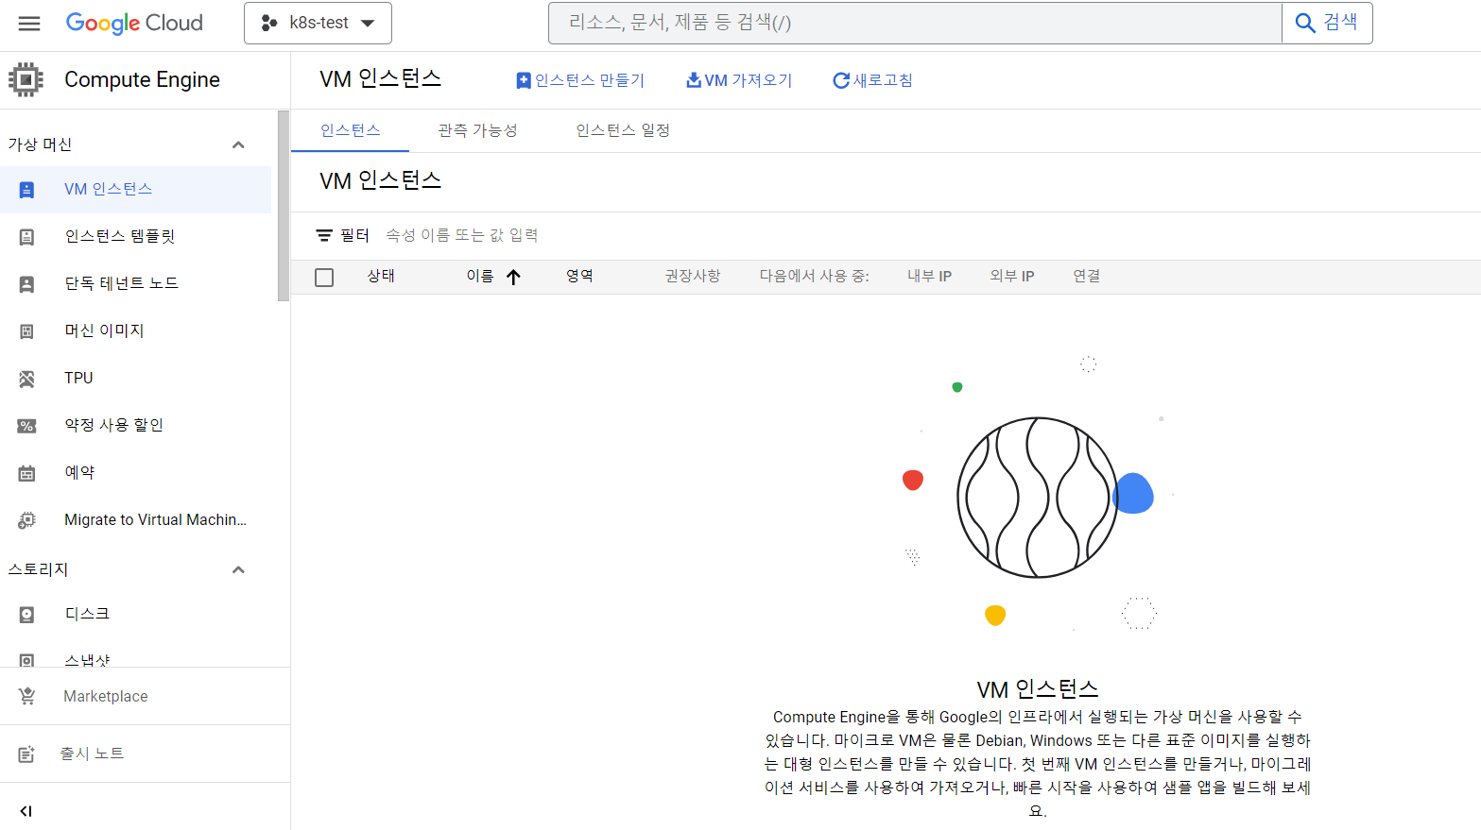The width and height of the screenshot is (1481, 830).
Task: Click the 새로고침 refresh icon
Action: (x=841, y=80)
